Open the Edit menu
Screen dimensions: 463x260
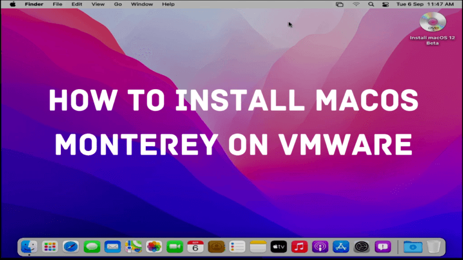pos(77,4)
